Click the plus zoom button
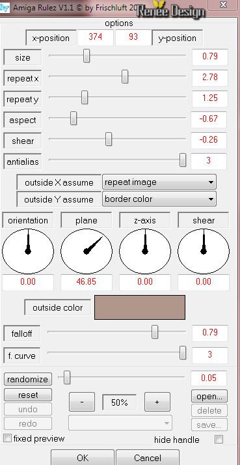240x465 pixels. pyautogui.click(x=157, y=402)
